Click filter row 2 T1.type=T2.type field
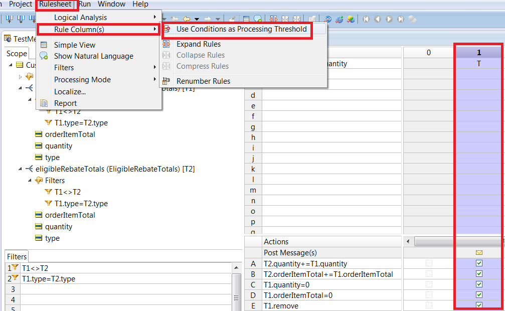 point(126,278)
